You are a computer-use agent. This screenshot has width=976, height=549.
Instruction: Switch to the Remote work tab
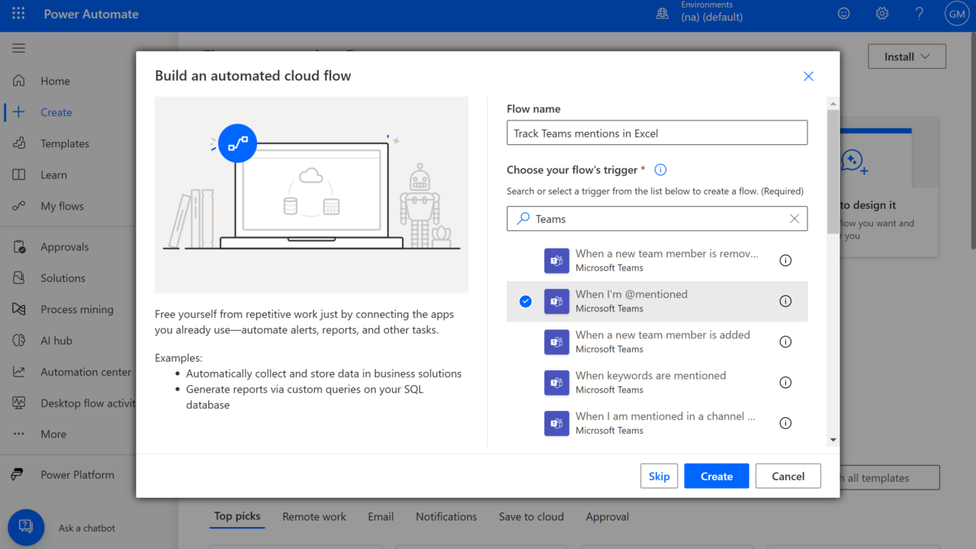click(x=313, y=516)
